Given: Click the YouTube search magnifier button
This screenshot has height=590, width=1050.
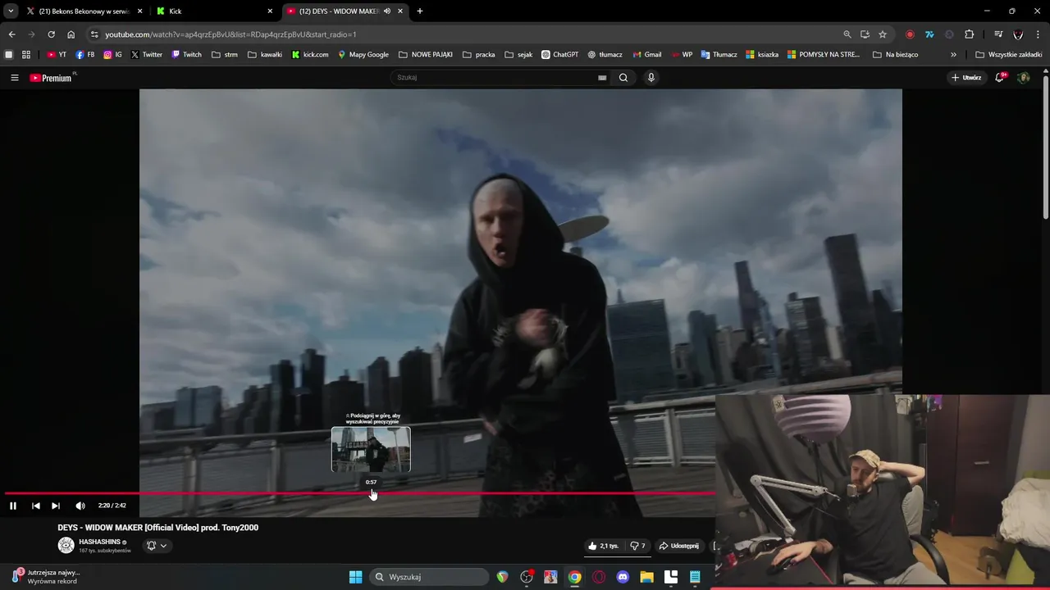Looking at the screenshot, I should click(x=623, y=78).
